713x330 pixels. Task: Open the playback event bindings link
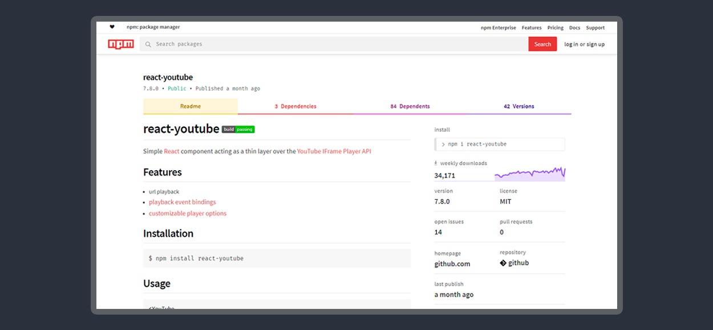pyautogui.click(x=183, y=202)
